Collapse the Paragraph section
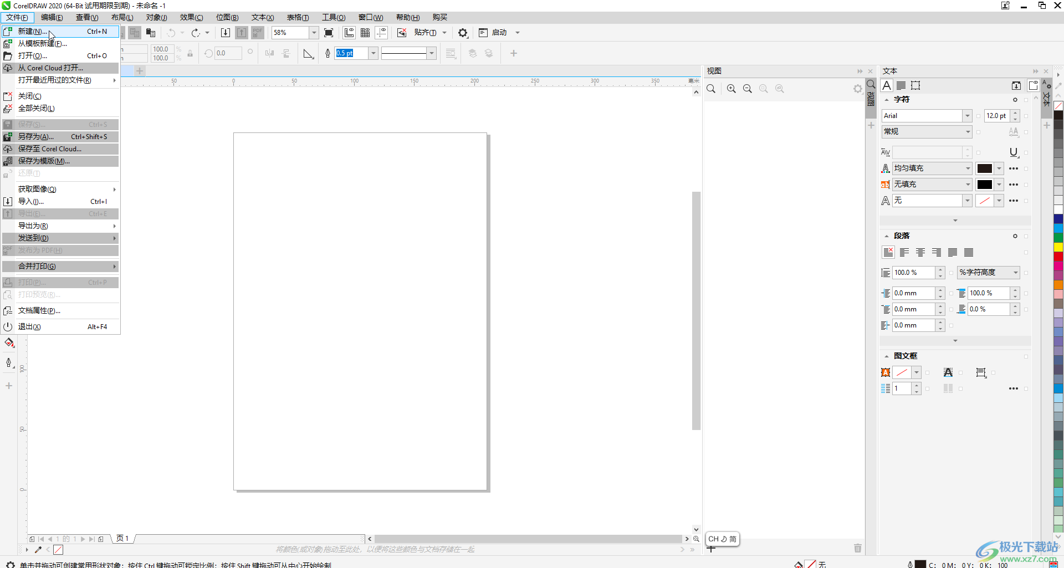The image size is (1064, 568). [x=886, y=236]
